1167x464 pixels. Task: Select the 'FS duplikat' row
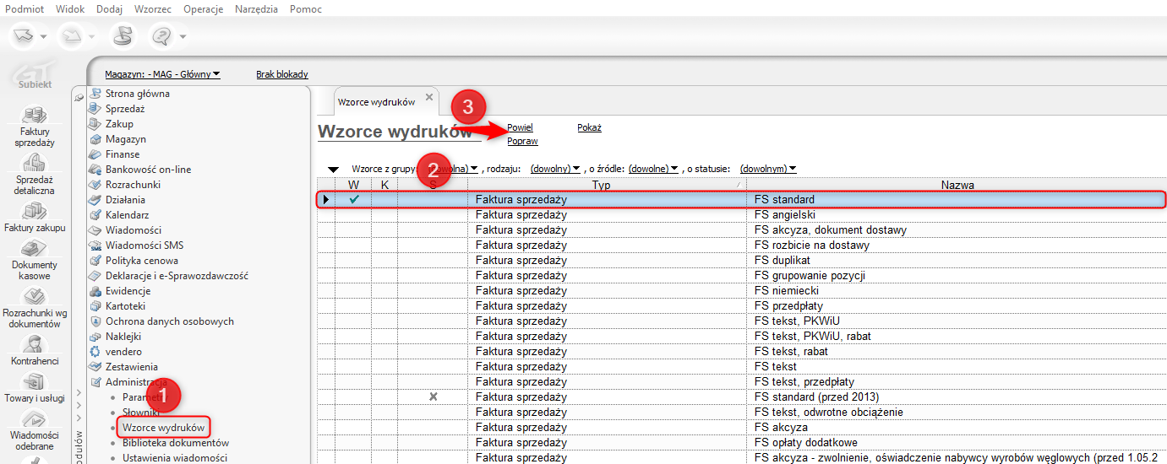[742, 261]
